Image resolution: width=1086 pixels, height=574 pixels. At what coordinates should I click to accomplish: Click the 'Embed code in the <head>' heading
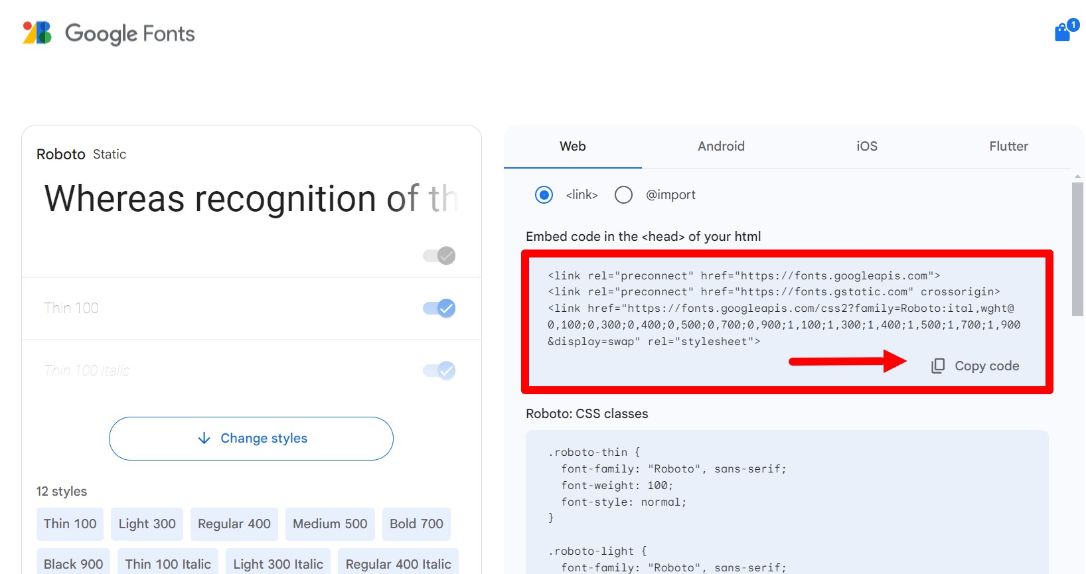pyautogui.click(x=643, y=236)
